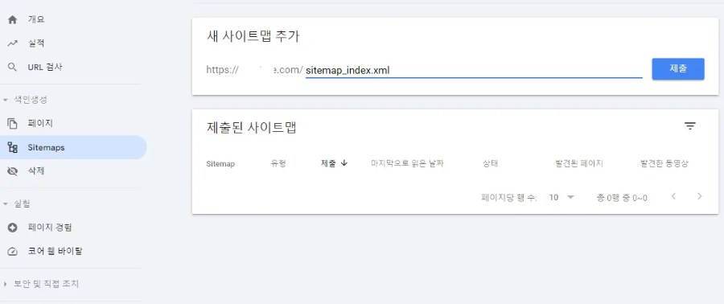Image resolution: width=724 pixels, height=304 pixels.
Task: Sort by 발견된 페이지 column header
Action: click(x=579, y=164)
